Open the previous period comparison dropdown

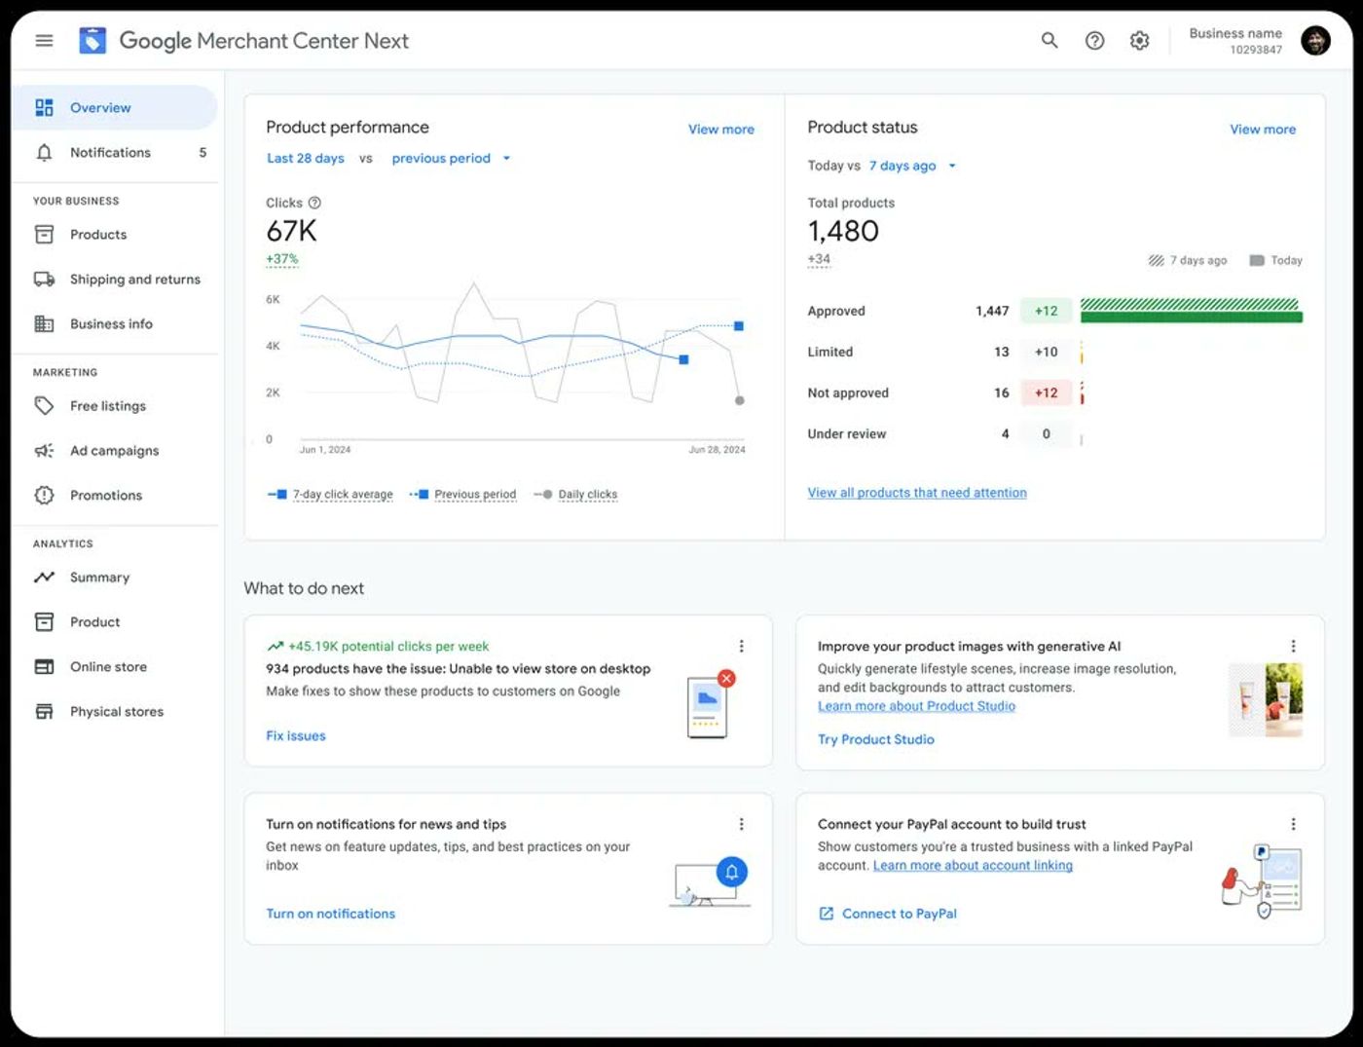(451, 159)
